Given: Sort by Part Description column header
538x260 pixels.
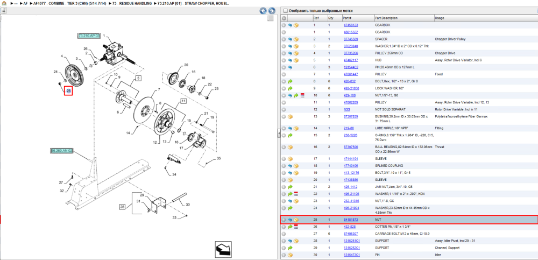Looking at the screenshot, I should [386, 18].
